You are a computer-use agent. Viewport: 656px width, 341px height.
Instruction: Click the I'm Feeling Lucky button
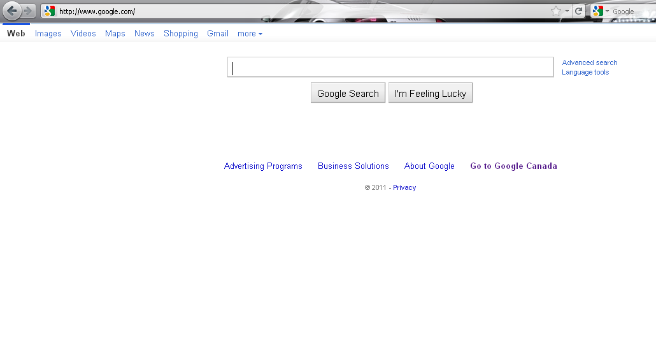coord(431,93)
